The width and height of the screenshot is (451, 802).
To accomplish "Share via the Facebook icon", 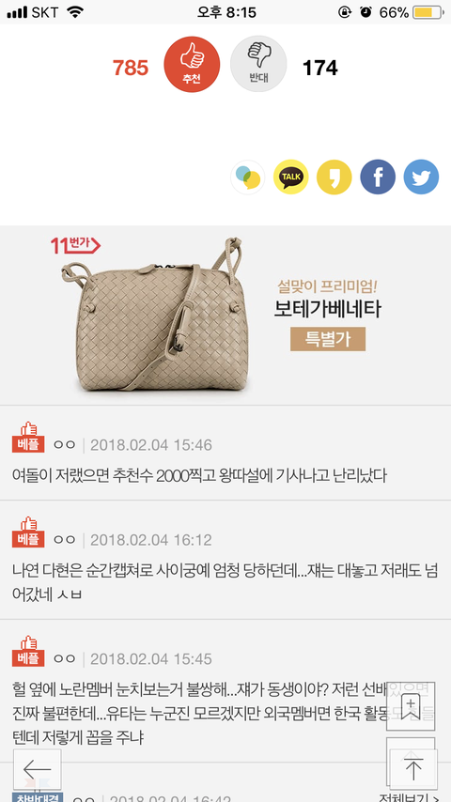I will coord(378,177).
